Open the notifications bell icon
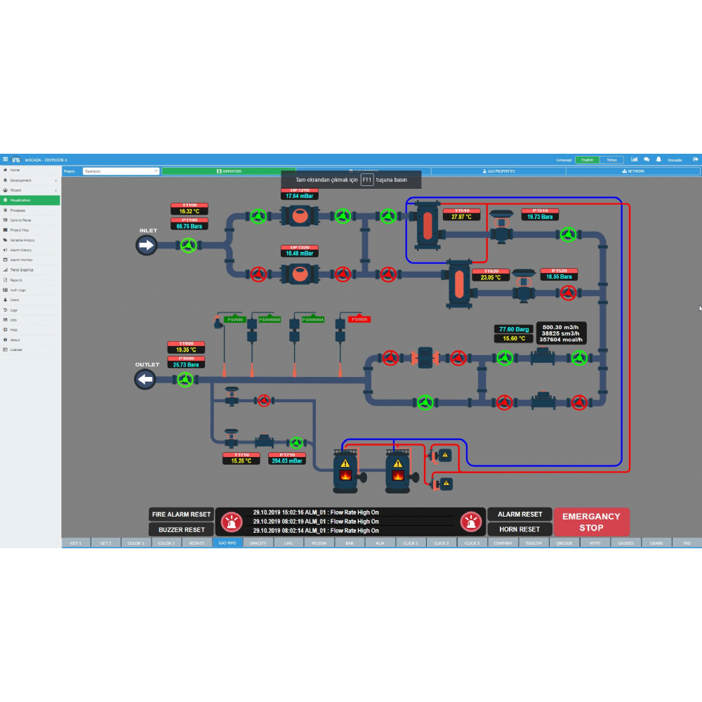 click(x=658, y=159)
